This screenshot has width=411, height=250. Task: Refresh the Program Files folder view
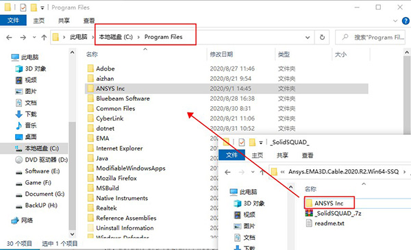(322, 37)
